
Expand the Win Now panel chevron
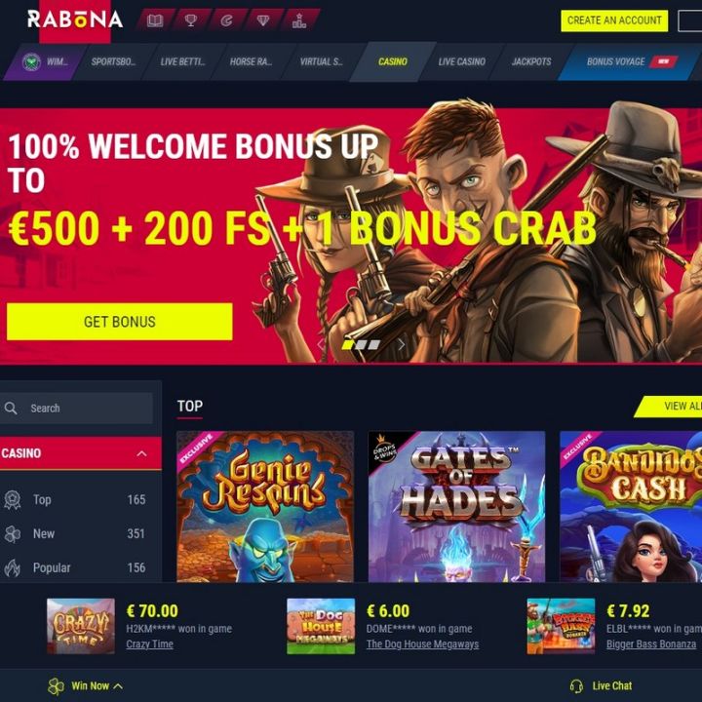[118, 685]
